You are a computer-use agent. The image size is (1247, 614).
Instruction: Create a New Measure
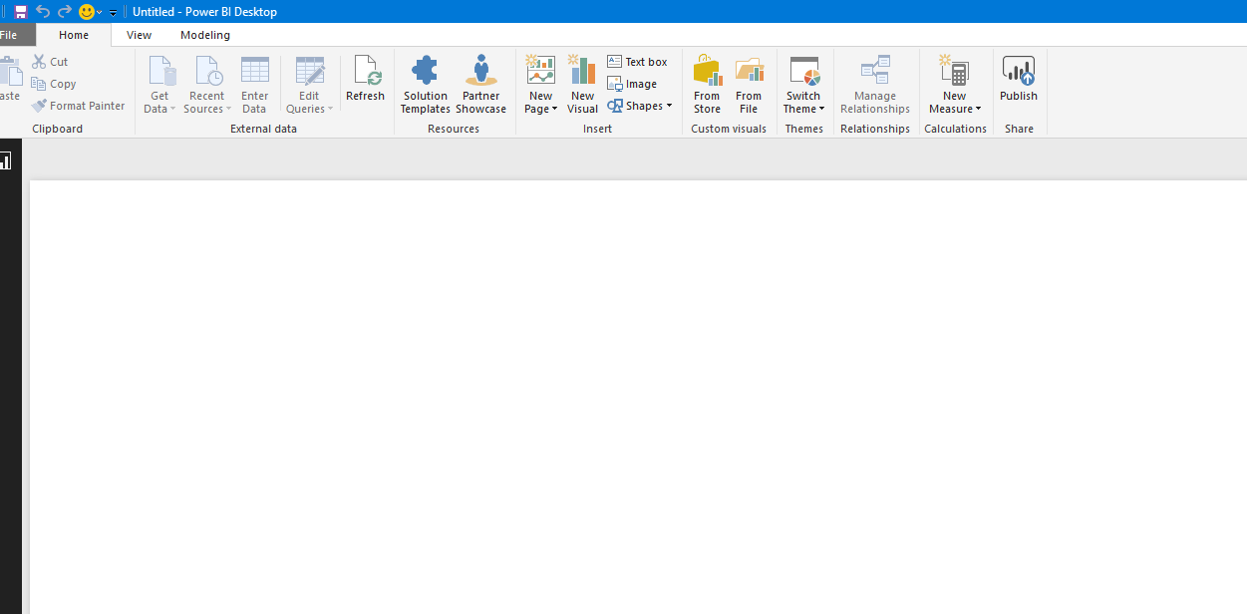(955, 85)
